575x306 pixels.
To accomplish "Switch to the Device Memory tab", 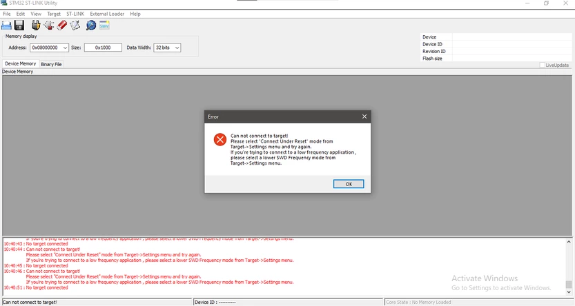I will pyautogui.click(x=21, y=63).
